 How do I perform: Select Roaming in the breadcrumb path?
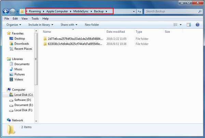35,11
